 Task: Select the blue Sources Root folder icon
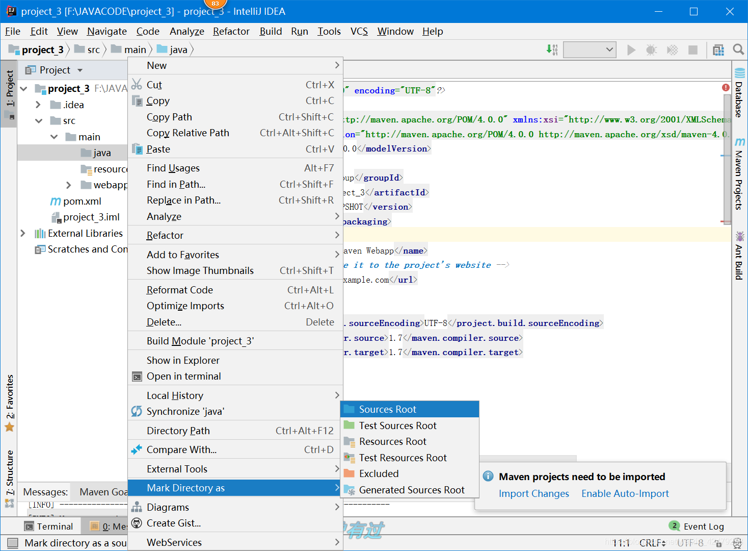[x=349, y=409]
